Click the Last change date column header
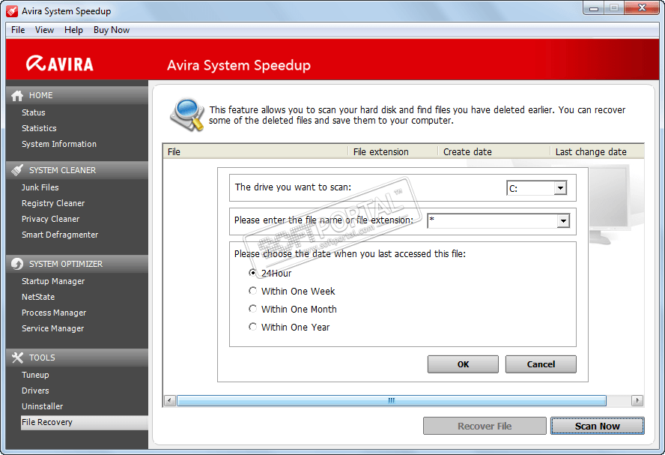Image resolution: width=665 pixels, height=455 pixels. tap(597, 151)
